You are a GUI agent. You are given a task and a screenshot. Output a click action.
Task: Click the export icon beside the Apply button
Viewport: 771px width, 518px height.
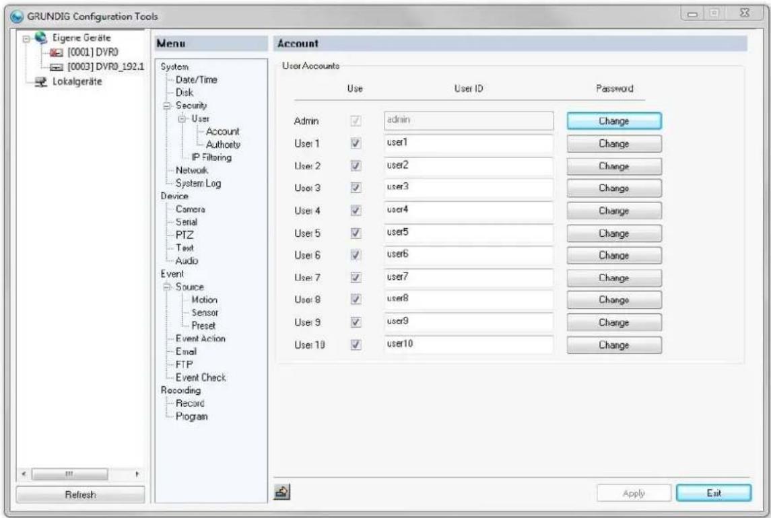click(281, 492)
